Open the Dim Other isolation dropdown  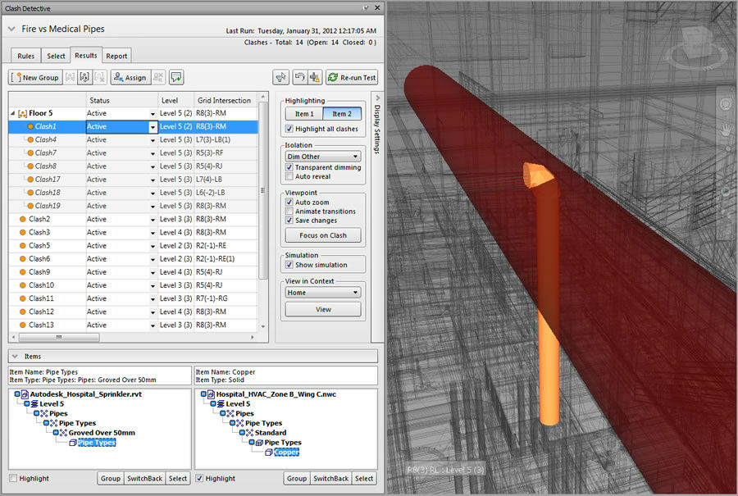pos(322,157)
